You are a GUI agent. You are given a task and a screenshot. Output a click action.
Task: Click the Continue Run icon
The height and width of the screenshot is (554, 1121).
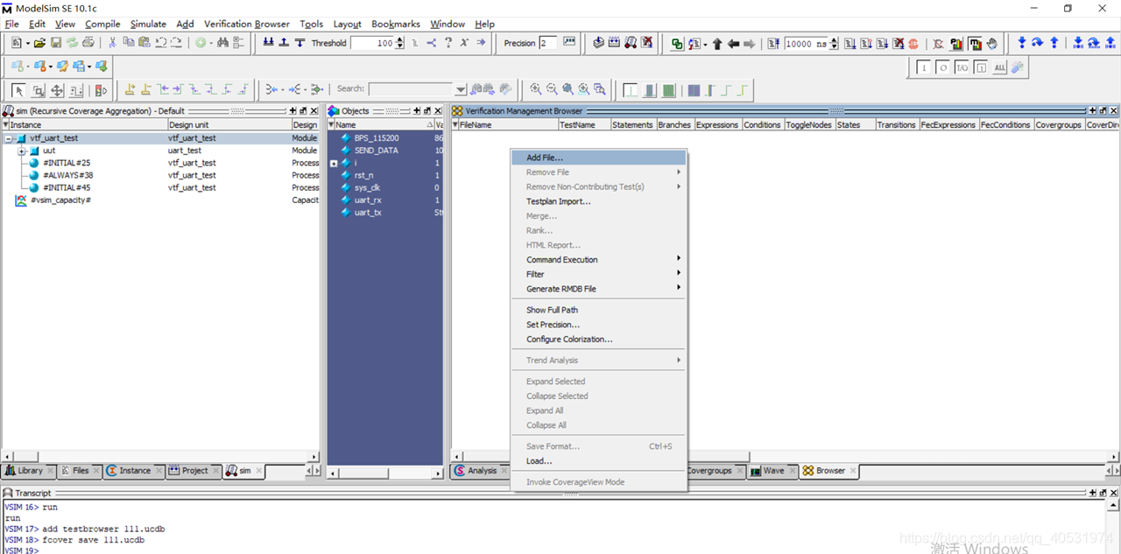(x=865, y=43)
